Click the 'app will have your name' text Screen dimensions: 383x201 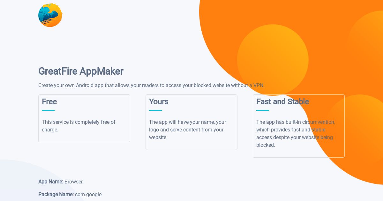pos(187,130)
